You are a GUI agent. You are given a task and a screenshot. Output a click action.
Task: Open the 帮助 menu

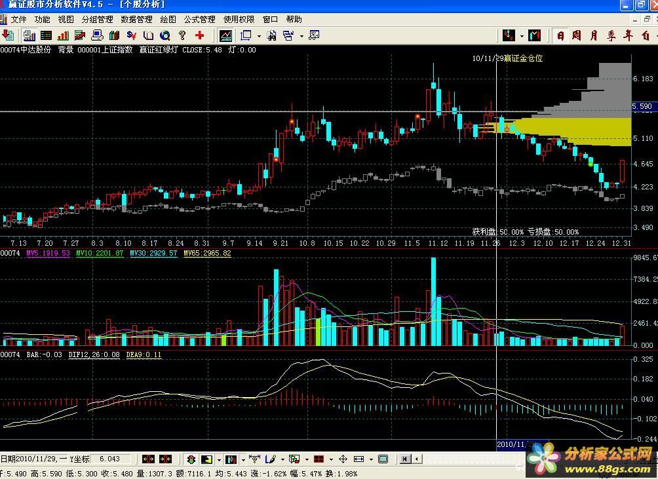tap(294, 19)
